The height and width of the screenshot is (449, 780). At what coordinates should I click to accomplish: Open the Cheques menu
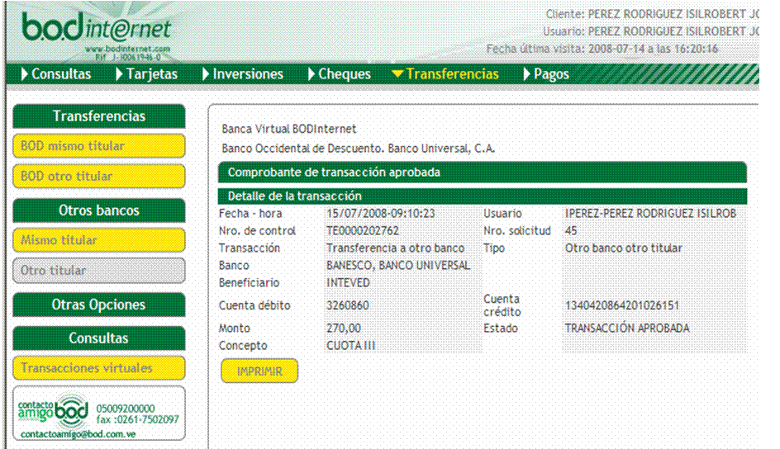tap(345, 74)
